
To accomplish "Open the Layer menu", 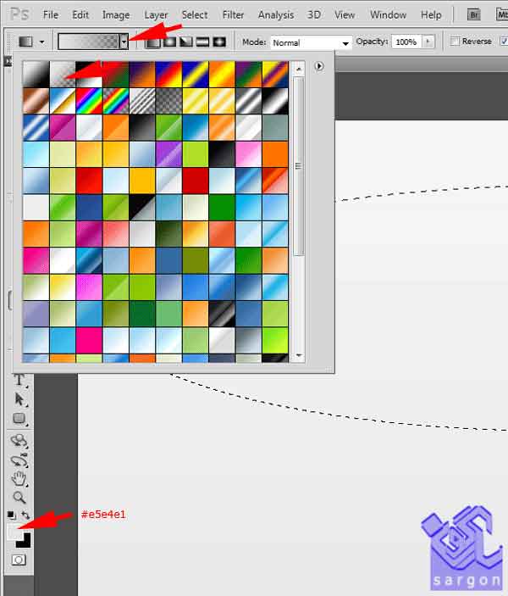I will (156, 14).
